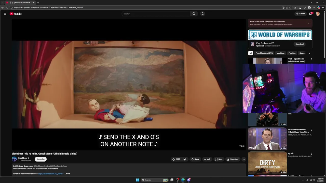Show hidden system tray icons
The image size is (326, 183).
point(303,180)
